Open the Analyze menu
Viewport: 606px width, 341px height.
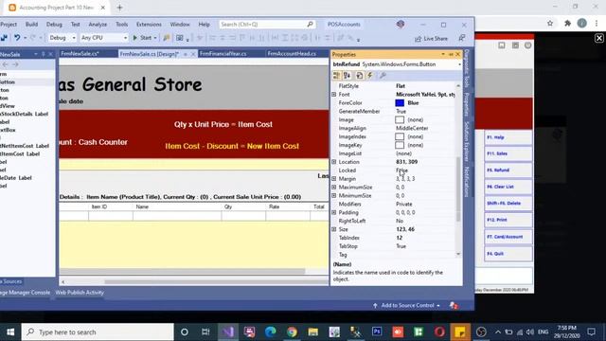pos(98,24)
